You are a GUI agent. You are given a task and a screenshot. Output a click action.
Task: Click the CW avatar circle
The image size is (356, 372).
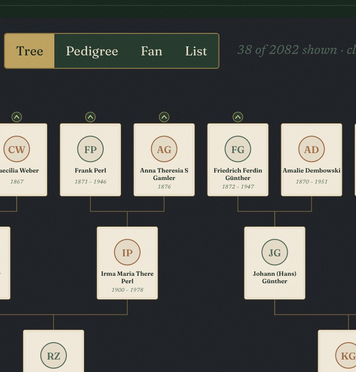[17, 149]
